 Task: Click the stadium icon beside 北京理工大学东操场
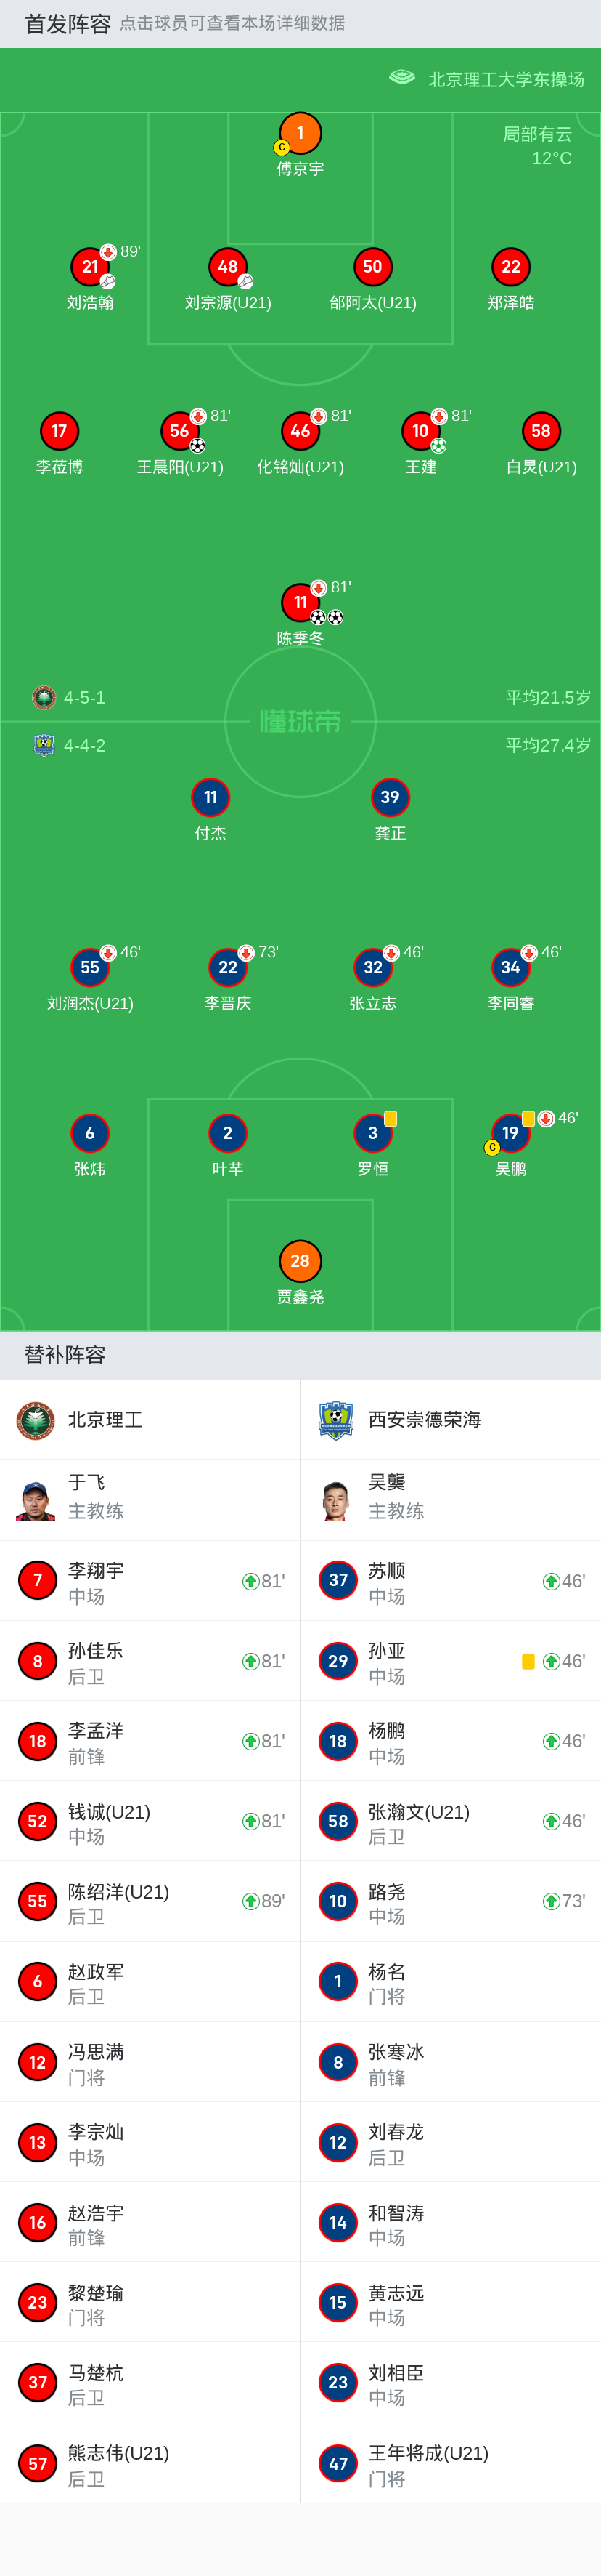(402, 78)
